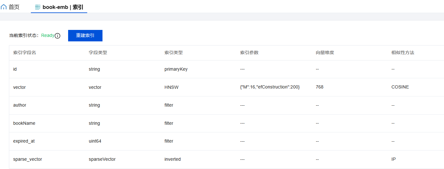
Task: Click the 索引参数 column header
Action: pos(249,53)
